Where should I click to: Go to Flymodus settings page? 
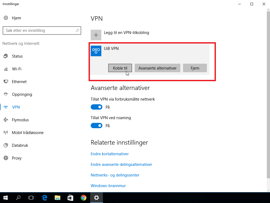20,120
